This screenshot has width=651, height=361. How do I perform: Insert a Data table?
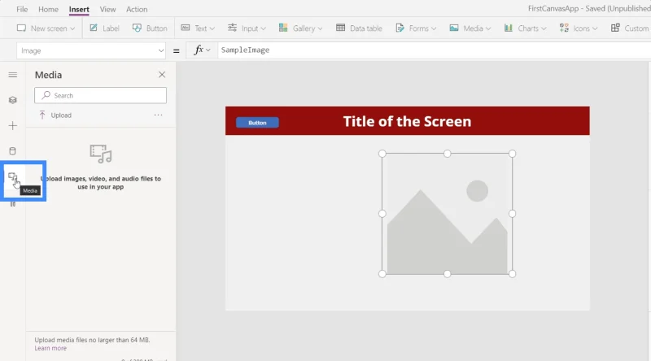pos(359,28)
